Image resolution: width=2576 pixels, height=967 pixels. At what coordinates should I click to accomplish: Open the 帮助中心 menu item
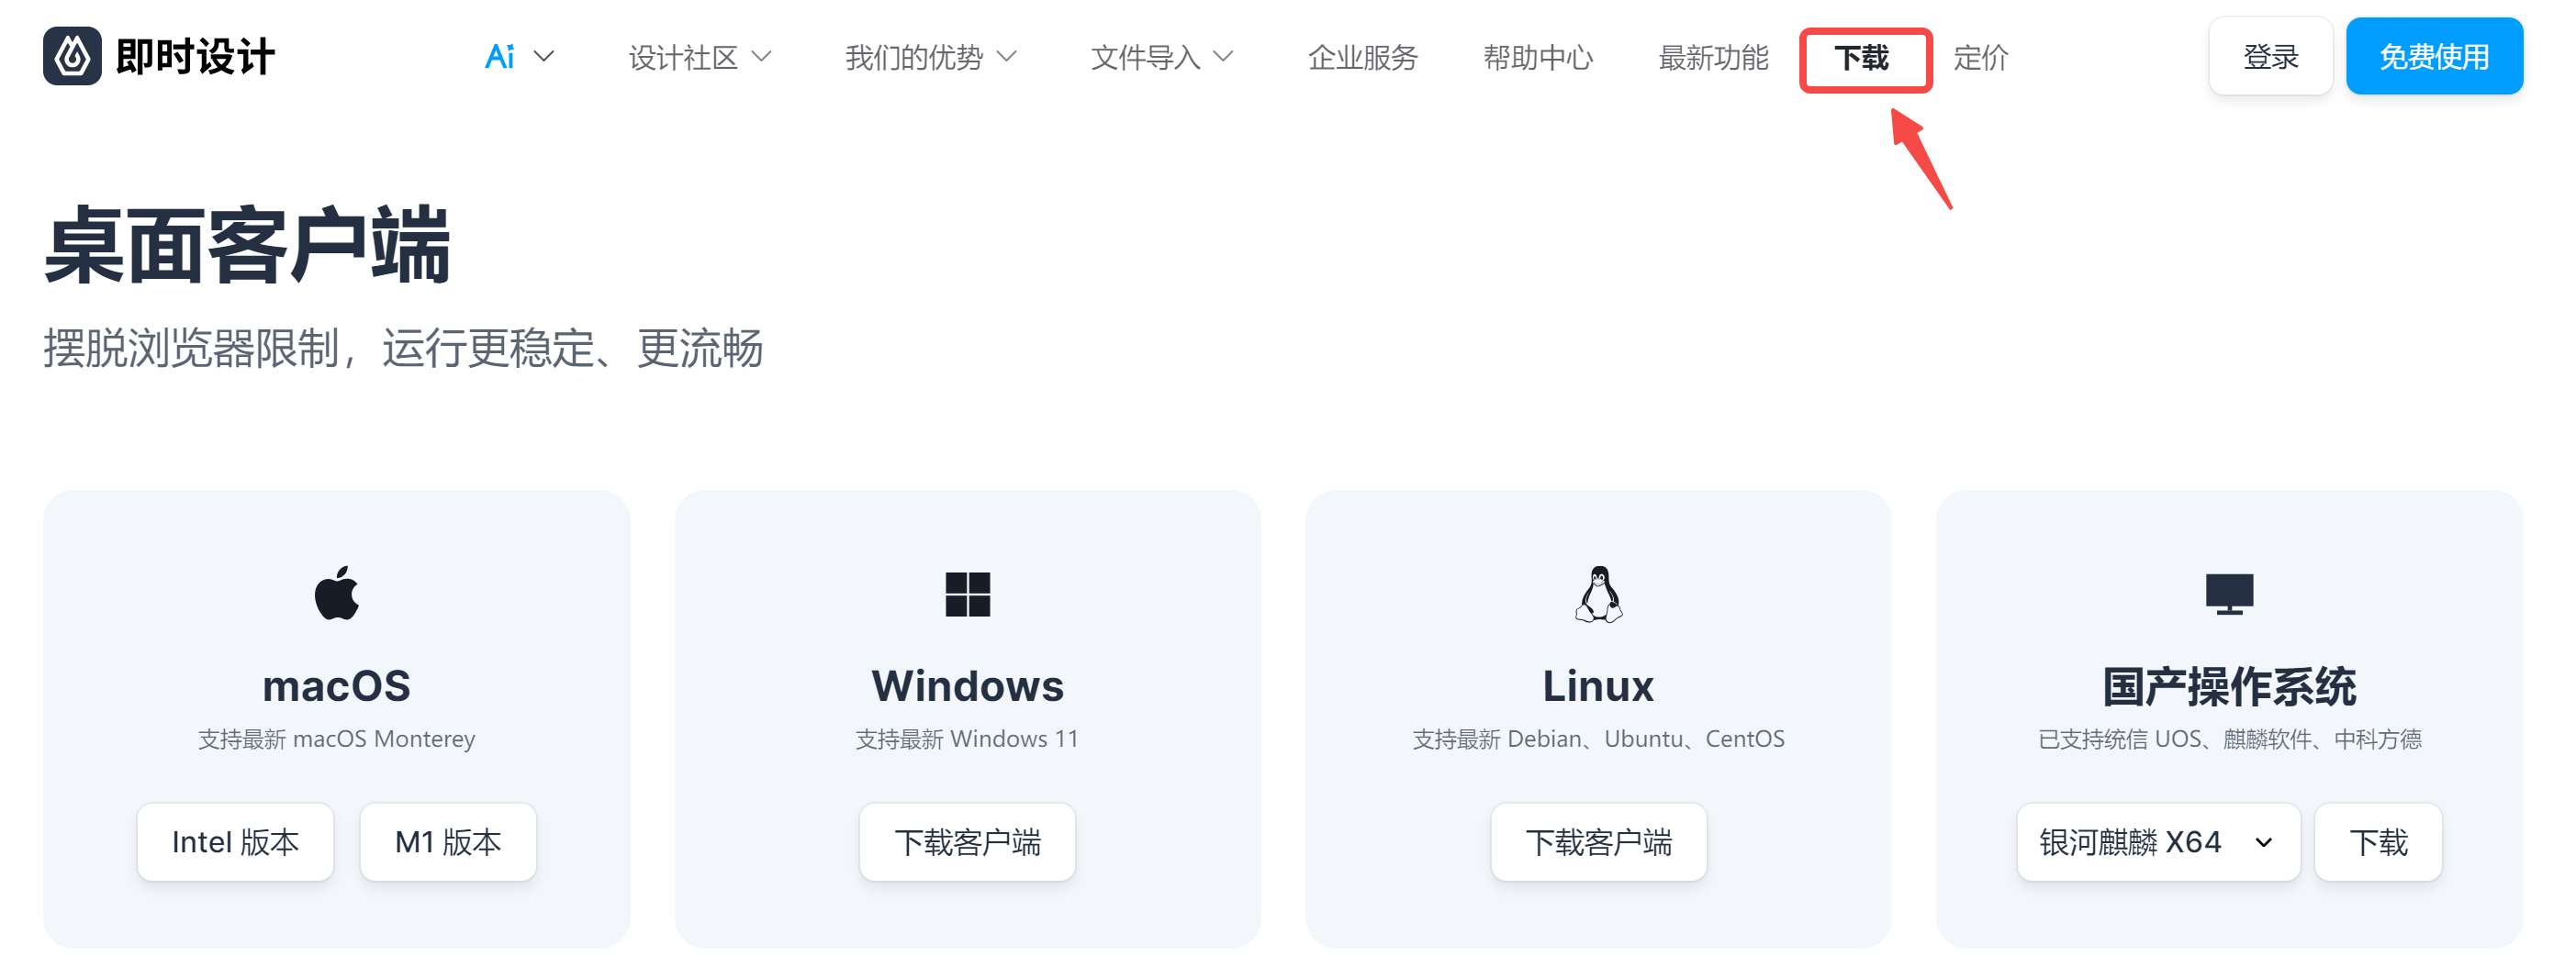click(x=1538, y=57)
